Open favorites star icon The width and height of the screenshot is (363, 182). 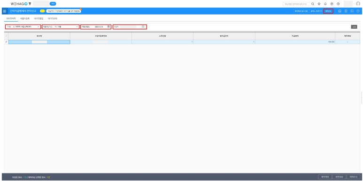319,4
